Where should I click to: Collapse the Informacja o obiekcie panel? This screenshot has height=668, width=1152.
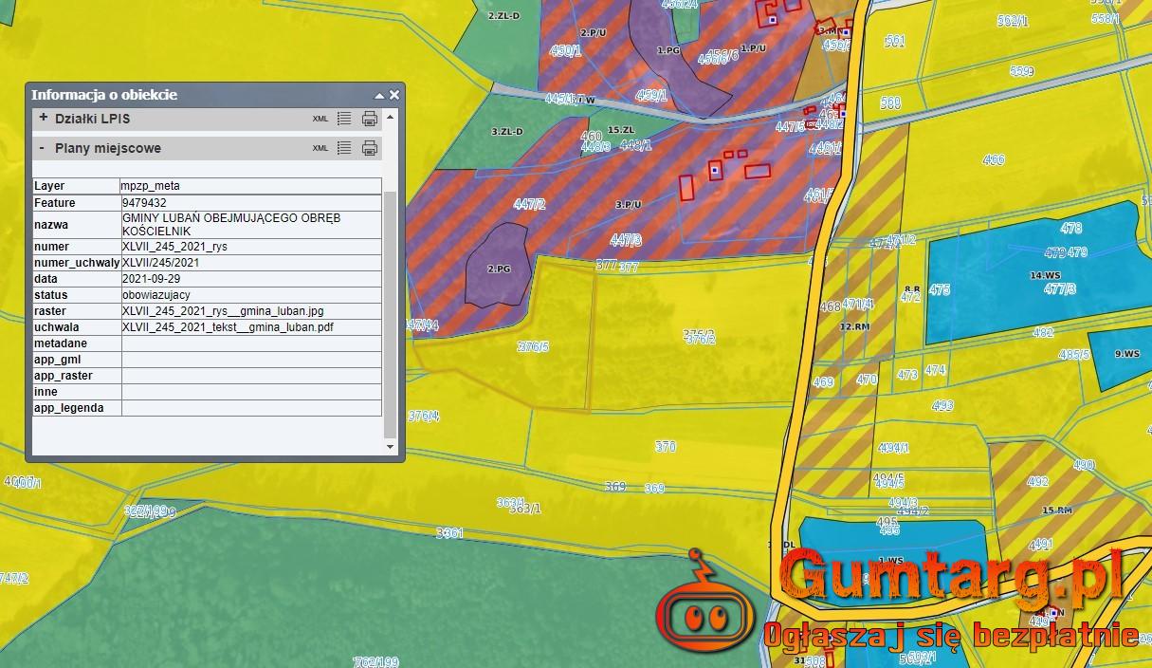(x=379, y=96)
